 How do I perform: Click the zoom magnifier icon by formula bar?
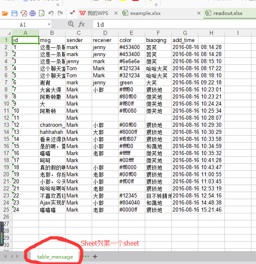click(x=71, y=24)
